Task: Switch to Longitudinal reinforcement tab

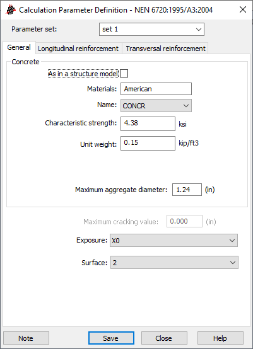Action: coord(78,49)
